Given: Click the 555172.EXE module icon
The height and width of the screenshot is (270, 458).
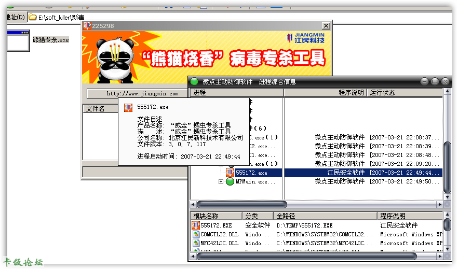Looking at the screenshot, I should click(195, 225).
